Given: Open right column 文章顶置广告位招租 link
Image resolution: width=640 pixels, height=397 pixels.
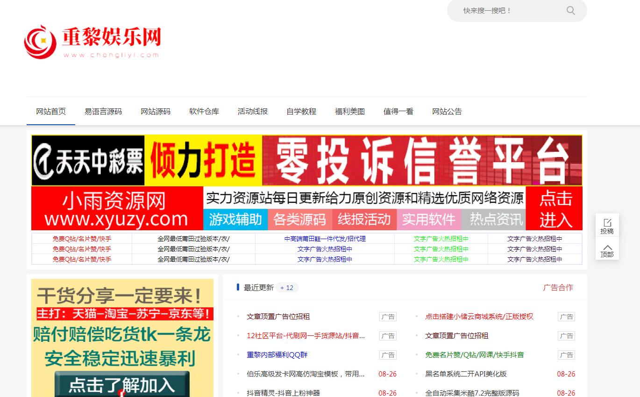Looking at the screenshot, I should point(457,336).
